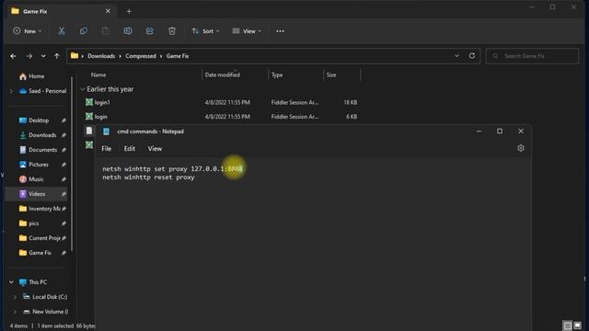Click the Delete trash icon in Explorer
The image size is (589, 331).
[172, 31]
